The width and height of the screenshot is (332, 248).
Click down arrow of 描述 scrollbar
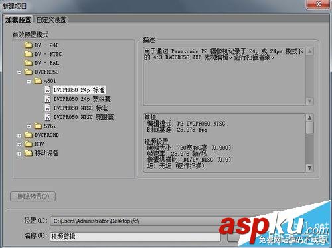click(309, 101)
